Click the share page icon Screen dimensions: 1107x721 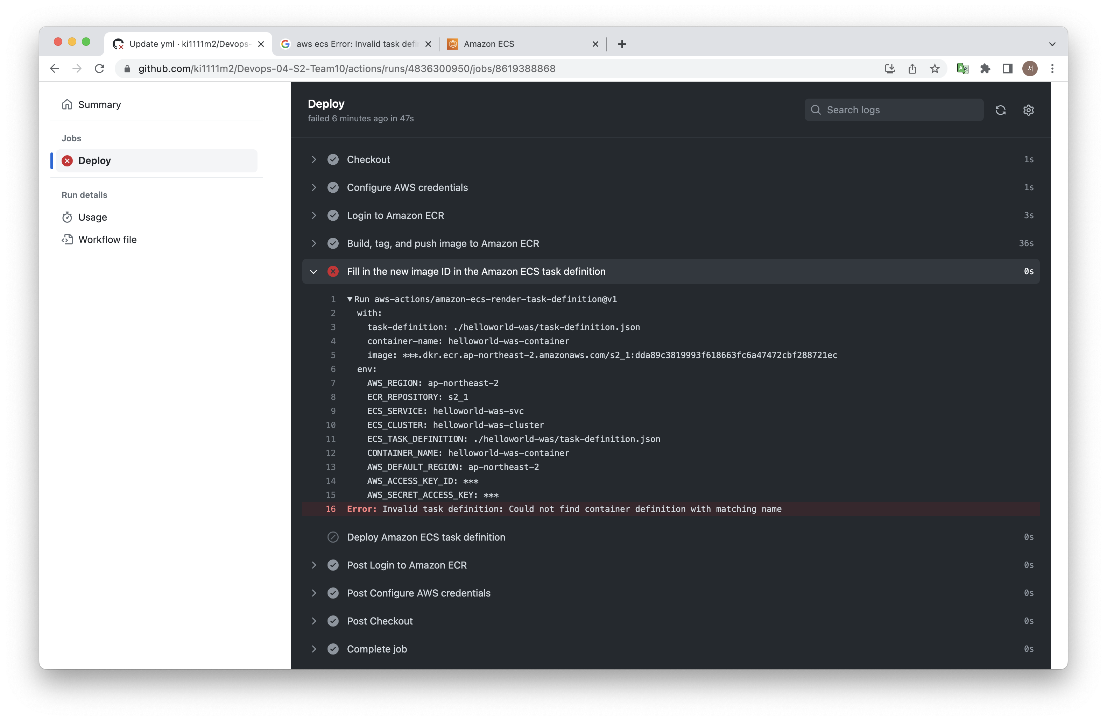[912, 69]
